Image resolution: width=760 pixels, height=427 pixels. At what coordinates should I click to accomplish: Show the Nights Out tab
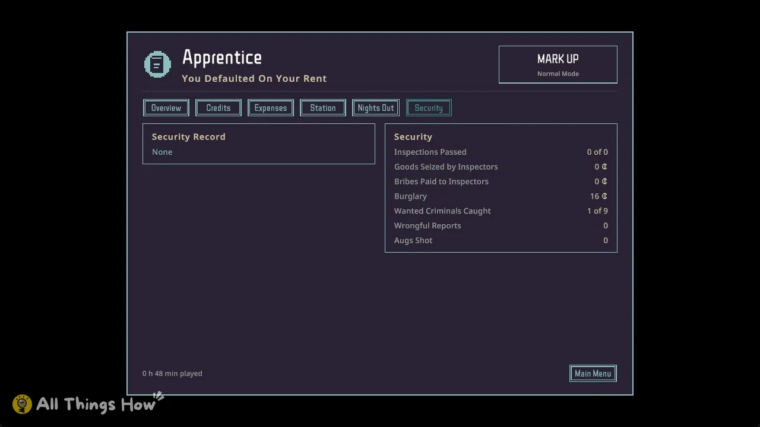[x=376, y=108]
